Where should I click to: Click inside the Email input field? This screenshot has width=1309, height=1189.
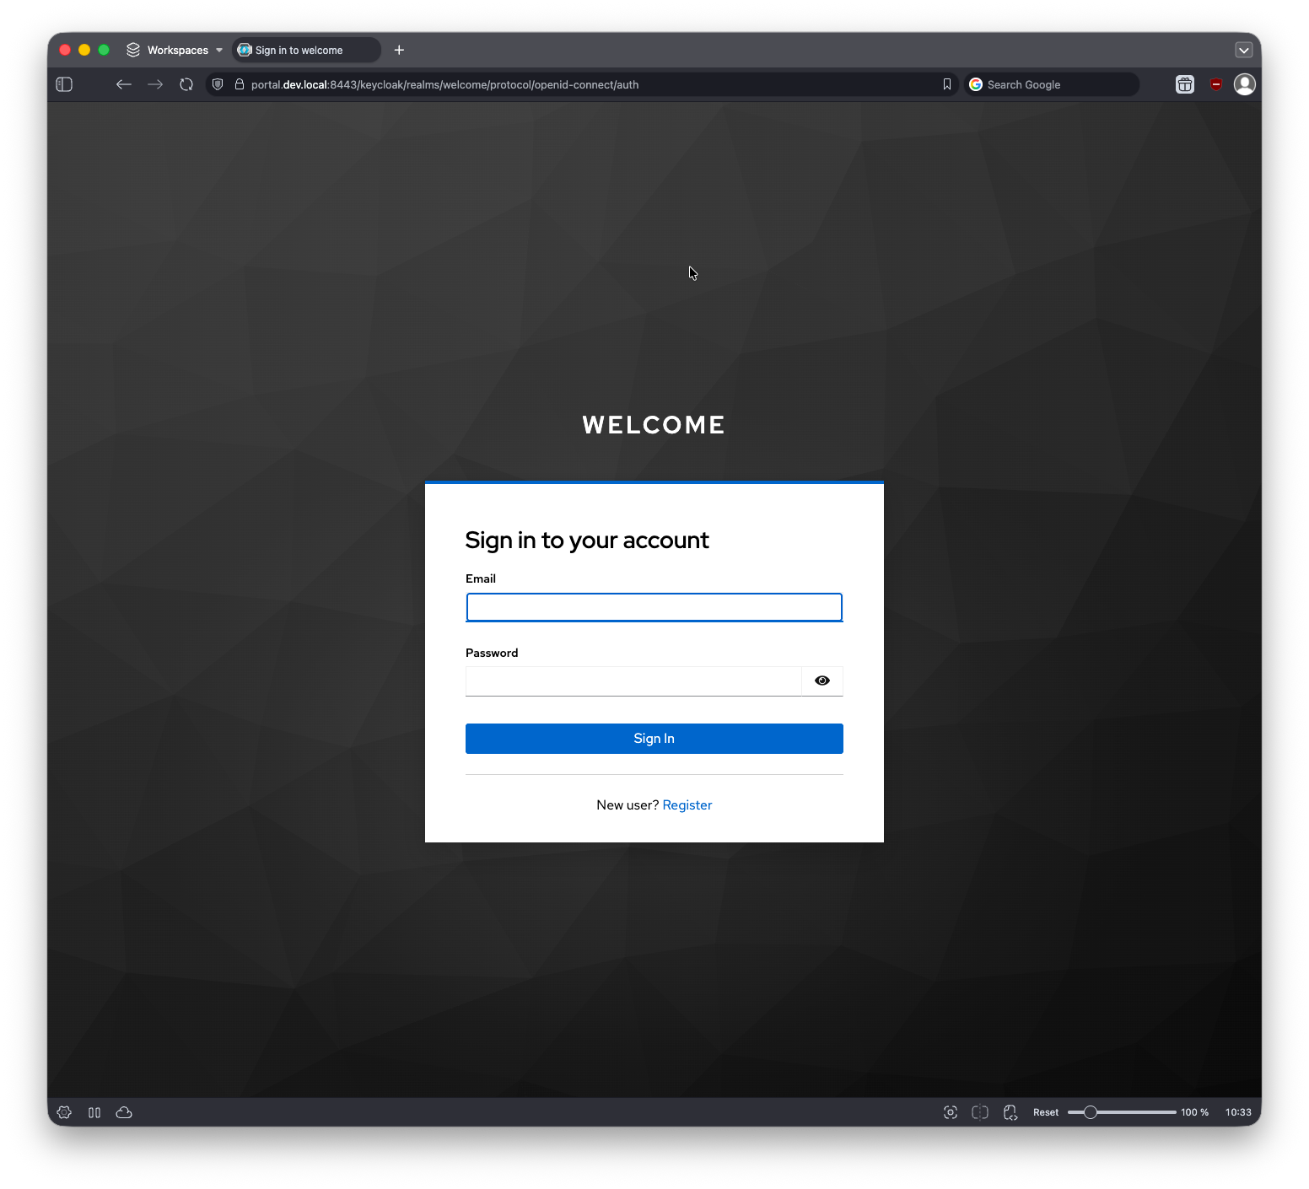click(654, 607)
